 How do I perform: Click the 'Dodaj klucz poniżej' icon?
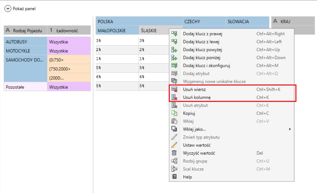pyautogui.click(x=174, y=58)
